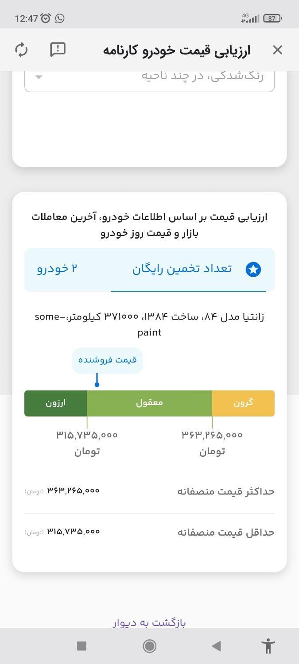Select the ارزون dark green price segment
The image size is (299, 664).
pyautogui.click(x=56, y=403)
